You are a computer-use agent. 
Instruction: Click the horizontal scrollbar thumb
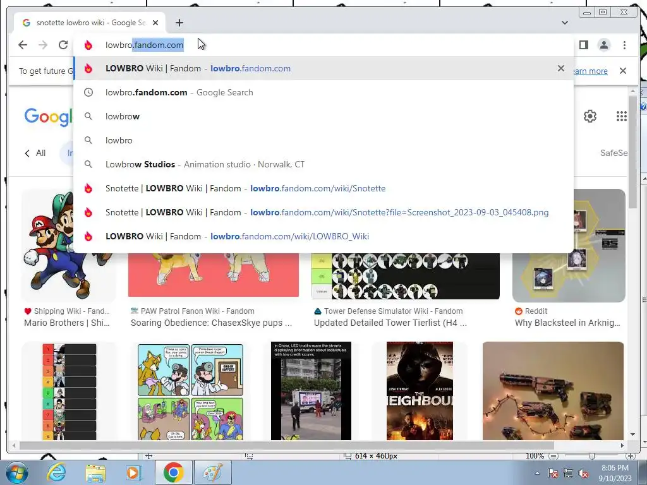pyautogui.click(x=287, y=445)
